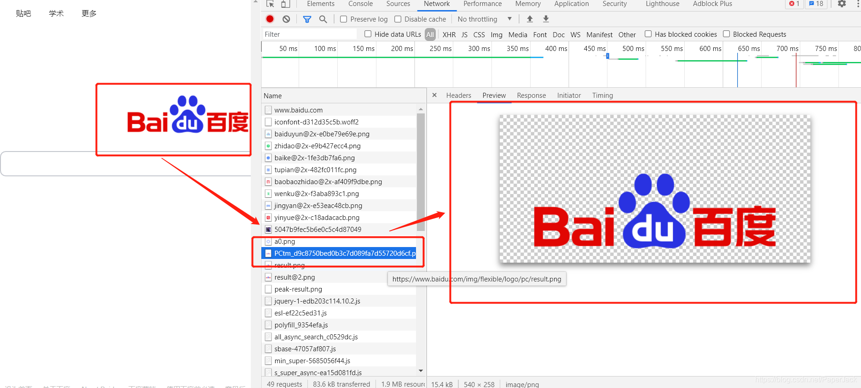Toggle Blocked Requests checkbox
Screen dimensions: 861x388
[x=726, y=34]
